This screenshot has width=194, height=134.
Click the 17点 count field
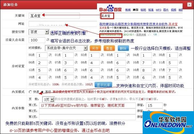point(172,70)
